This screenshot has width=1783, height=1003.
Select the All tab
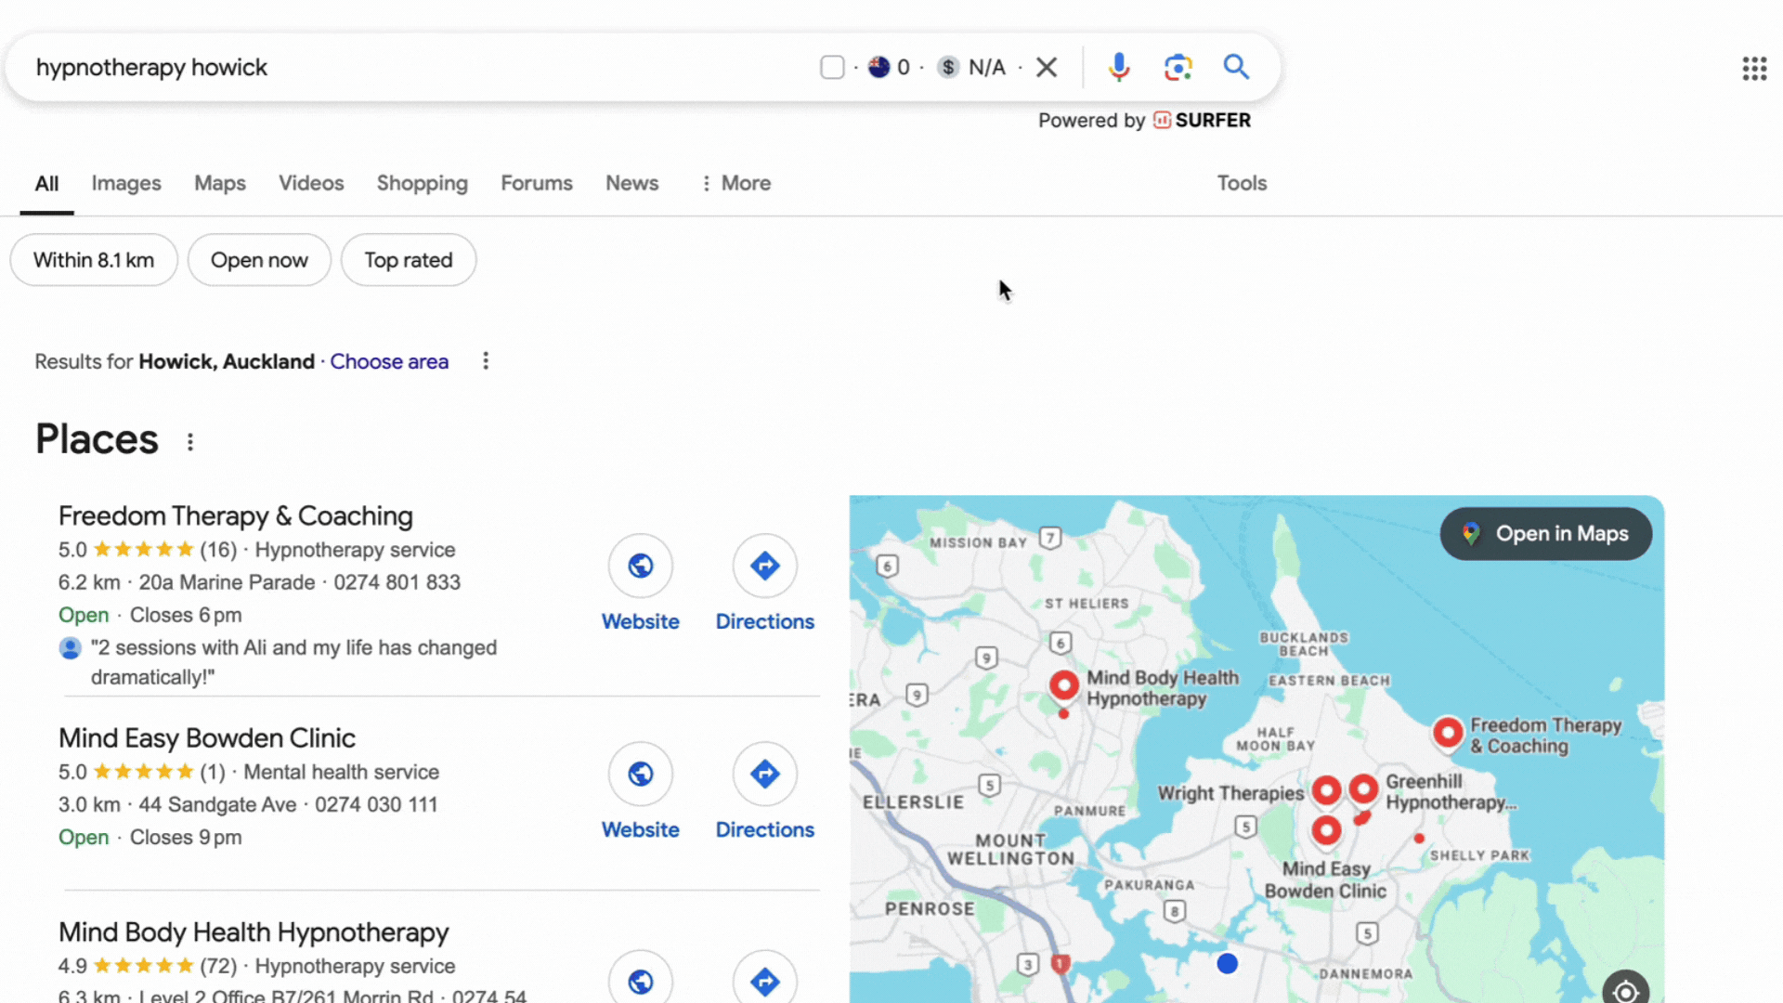46,183
